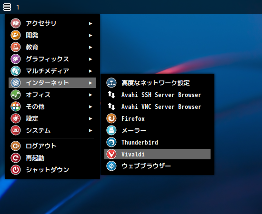The height and width of the screenshot is (214, 262).
Task: Click the インターネット globe icon
Action: click(x=16, y=83)
